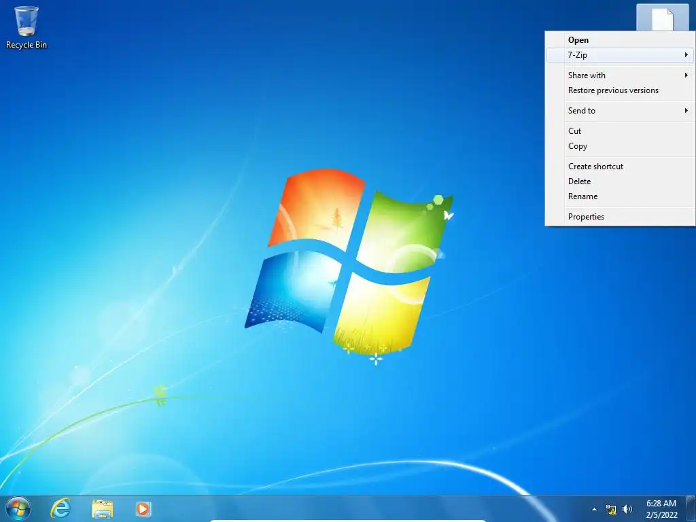Launch Windows Media Player from the taskbar
This screenshot has width=696, height=522.
143,508
